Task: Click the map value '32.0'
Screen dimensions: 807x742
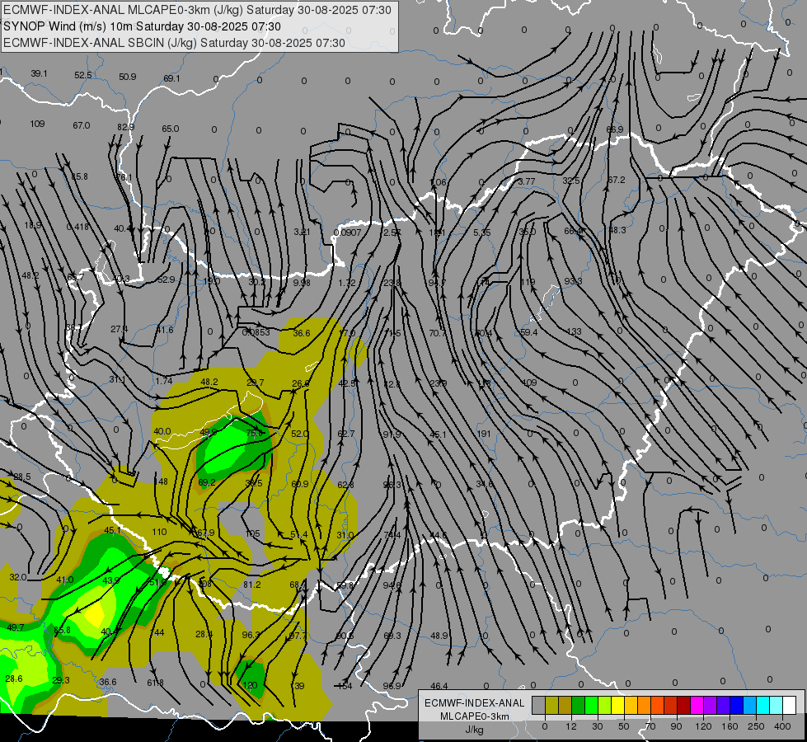Action: [x=18, y=577]
